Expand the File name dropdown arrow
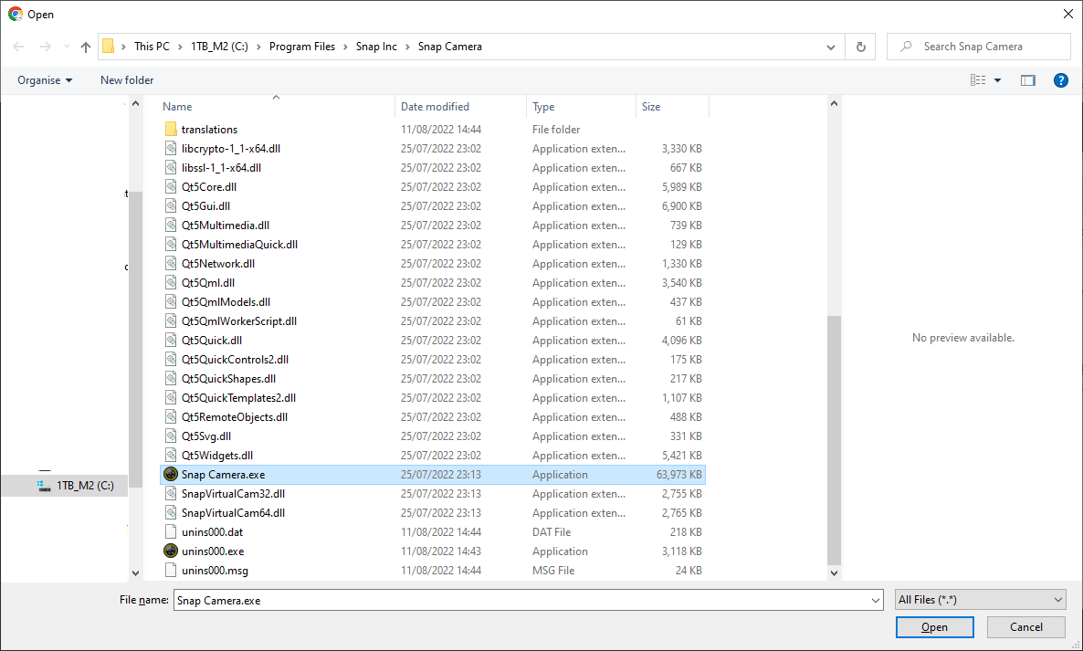 point(876,601)
